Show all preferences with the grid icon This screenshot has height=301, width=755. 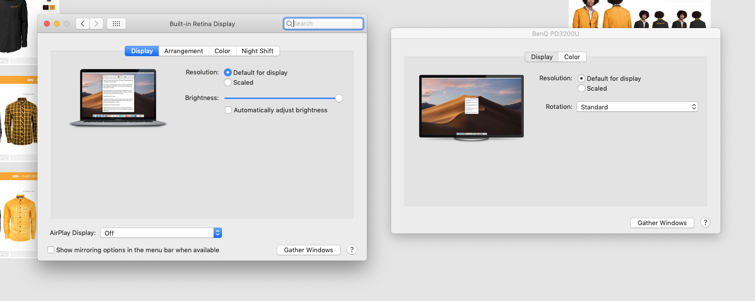(x=116, y=24)
